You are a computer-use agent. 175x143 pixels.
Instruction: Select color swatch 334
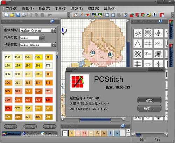(x=49, y=100)
